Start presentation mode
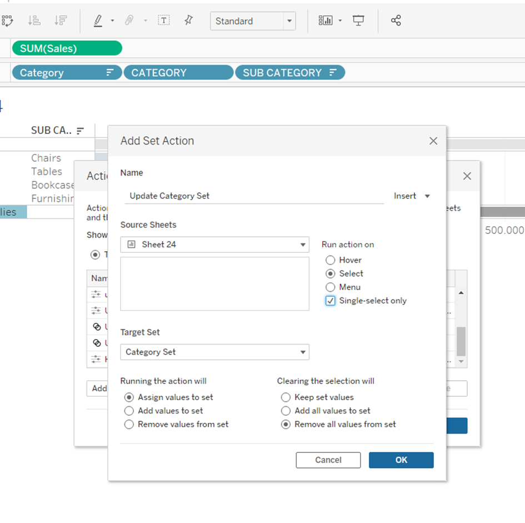 (359, 21)
